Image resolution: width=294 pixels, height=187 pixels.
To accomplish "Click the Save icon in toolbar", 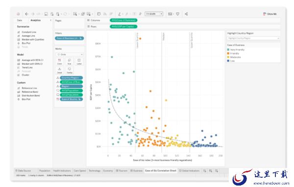I will [46, 14].
